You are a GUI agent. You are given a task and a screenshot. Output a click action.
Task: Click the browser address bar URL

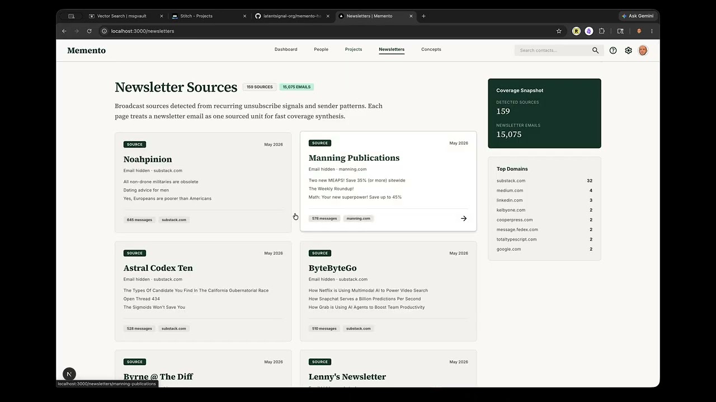[143, 31]
